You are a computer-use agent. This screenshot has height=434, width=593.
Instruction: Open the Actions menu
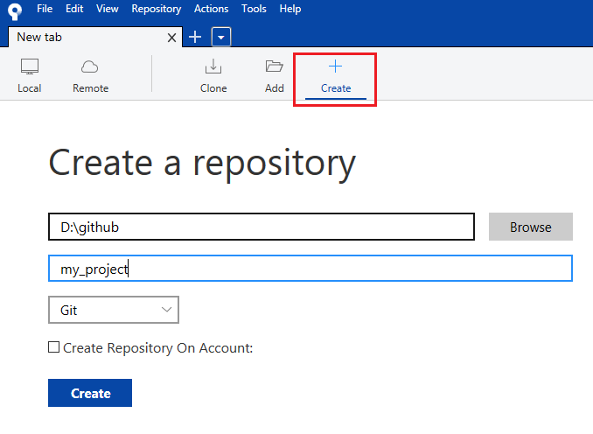coord(211,9)
